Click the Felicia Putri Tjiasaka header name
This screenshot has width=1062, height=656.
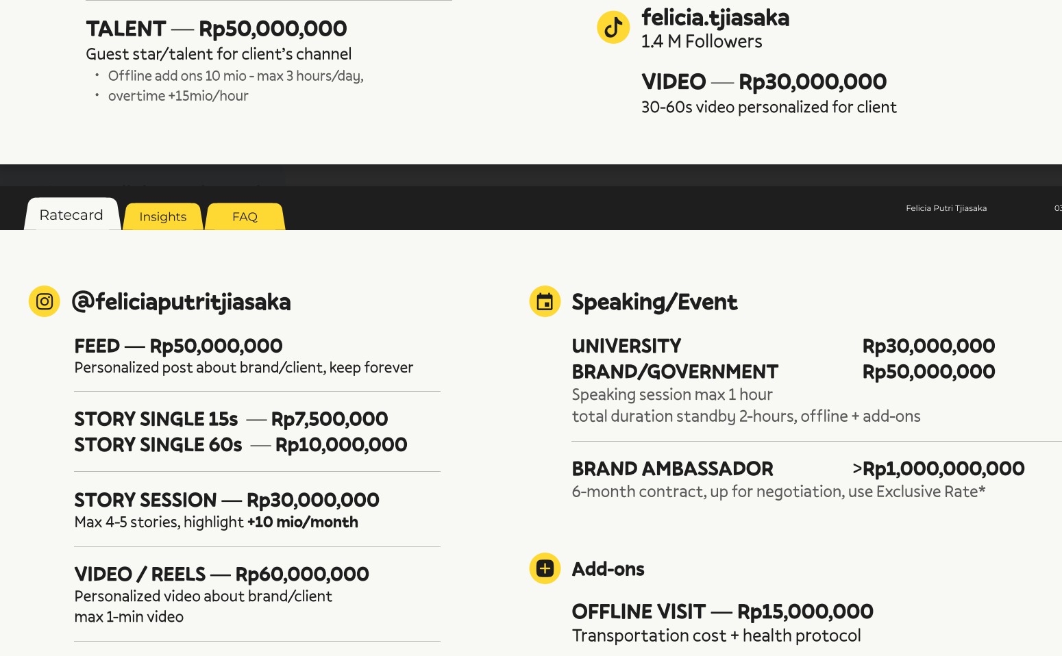tap(946, 208)
